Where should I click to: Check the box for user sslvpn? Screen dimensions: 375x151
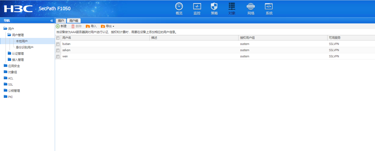click(58, 50)
